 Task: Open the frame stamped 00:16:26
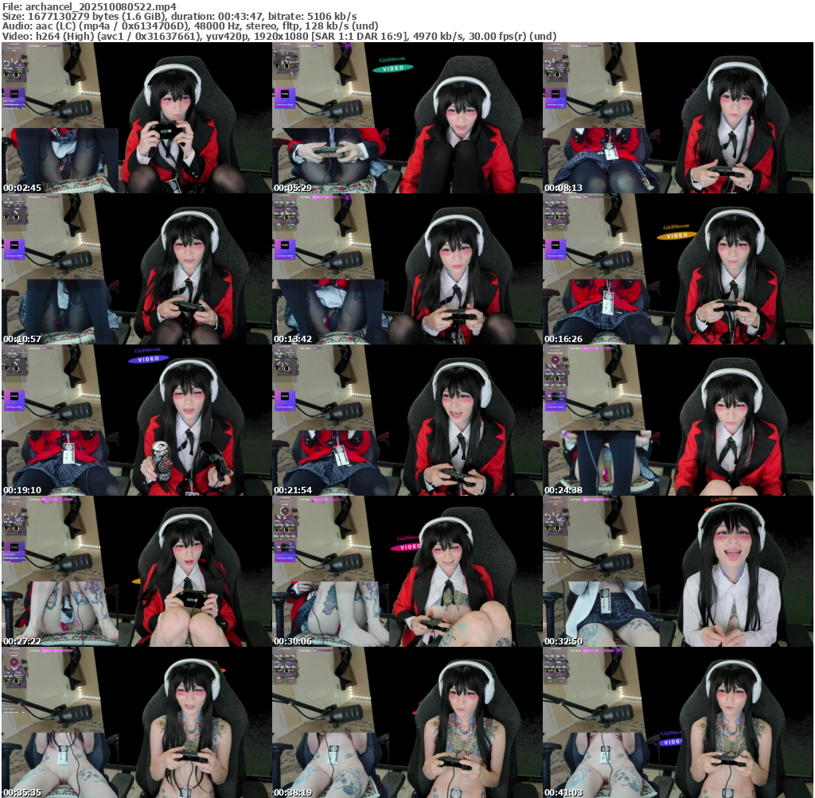[678, 269]
